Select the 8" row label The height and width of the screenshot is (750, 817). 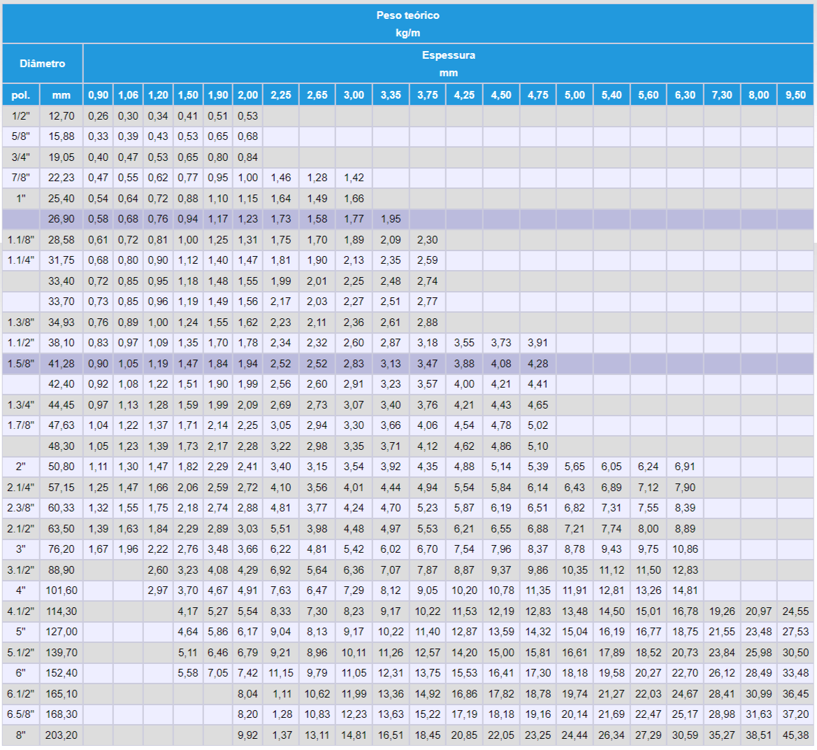pos(21,735)
